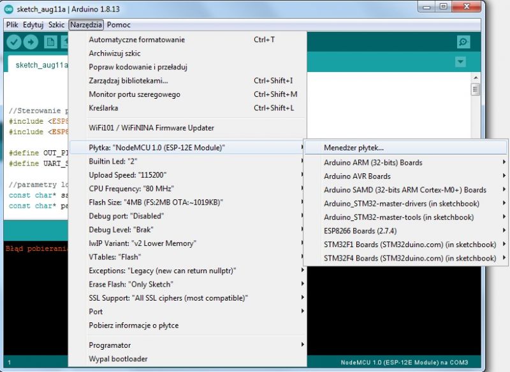Screen dimensions: 510x372
Task: Expand SSL Support submenu
Action: [x=188, y=297]
